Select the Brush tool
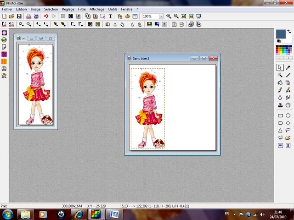Screen dimensions: 294x220 pyautogui.click(x=280, y=90)
